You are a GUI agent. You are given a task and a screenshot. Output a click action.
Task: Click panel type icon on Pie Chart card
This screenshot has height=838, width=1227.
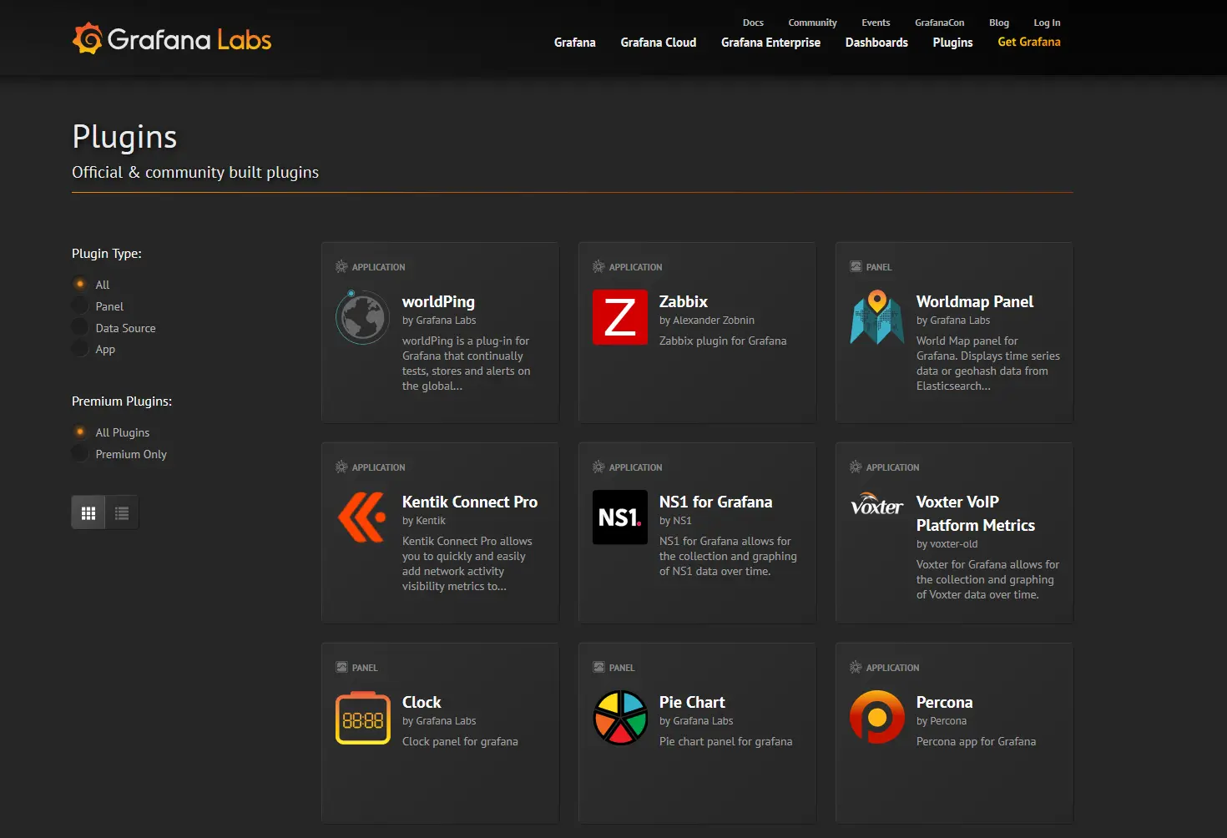(x=598, y=668)
